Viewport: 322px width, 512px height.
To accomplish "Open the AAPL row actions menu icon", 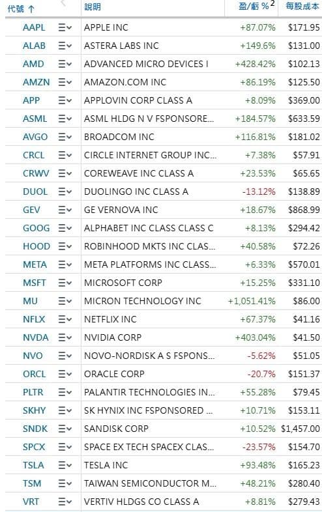I will (65, 28).
